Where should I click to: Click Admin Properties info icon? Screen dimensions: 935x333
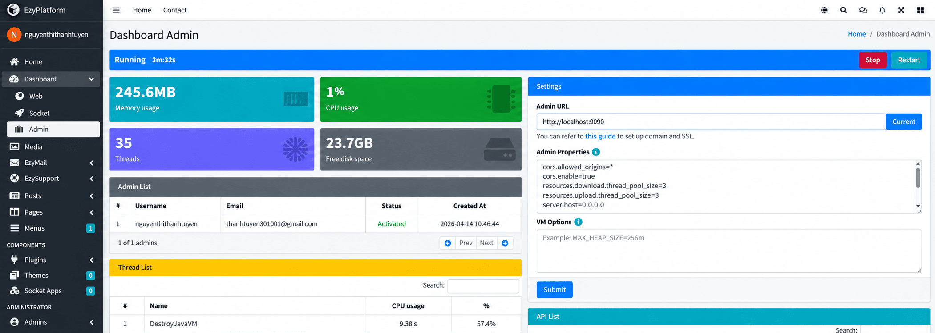point(596,152)
